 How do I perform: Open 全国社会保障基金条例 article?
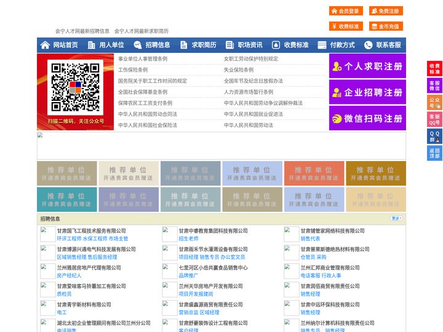[143, 92]
